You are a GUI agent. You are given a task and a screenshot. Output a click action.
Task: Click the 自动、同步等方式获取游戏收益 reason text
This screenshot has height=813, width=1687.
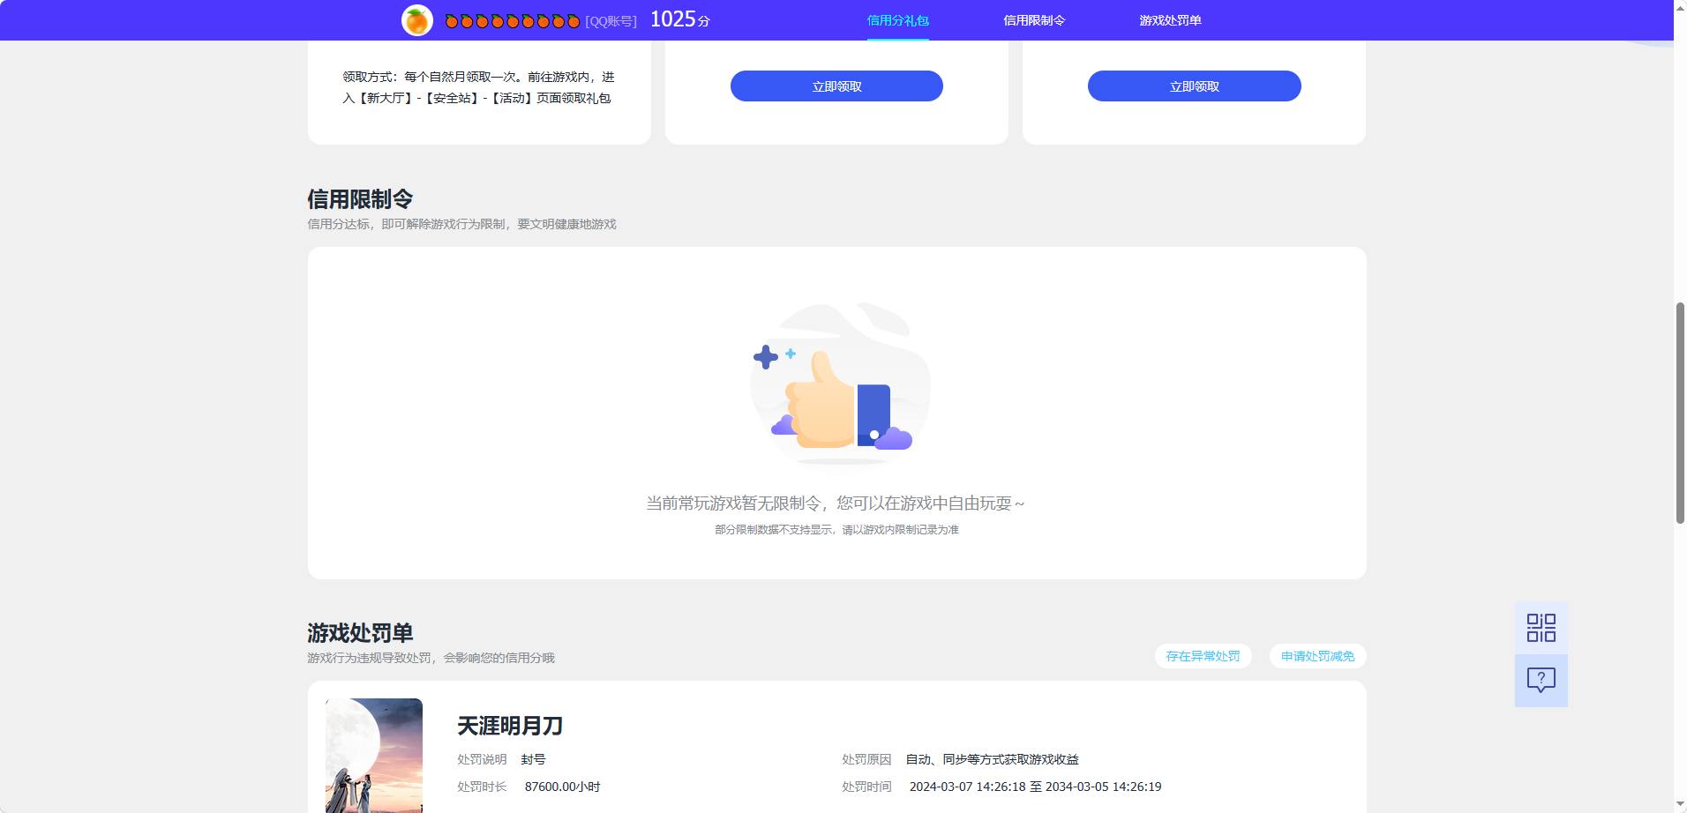[x=992, y=759]
